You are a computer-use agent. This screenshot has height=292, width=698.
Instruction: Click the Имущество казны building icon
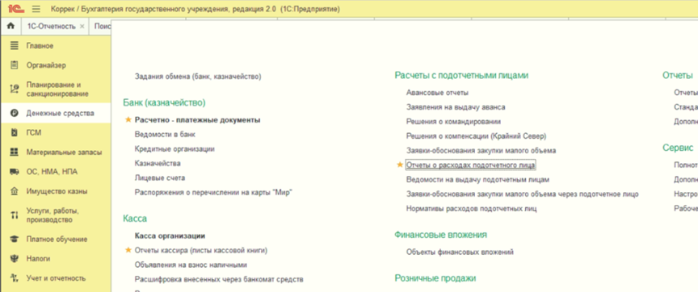pos(15,191)
